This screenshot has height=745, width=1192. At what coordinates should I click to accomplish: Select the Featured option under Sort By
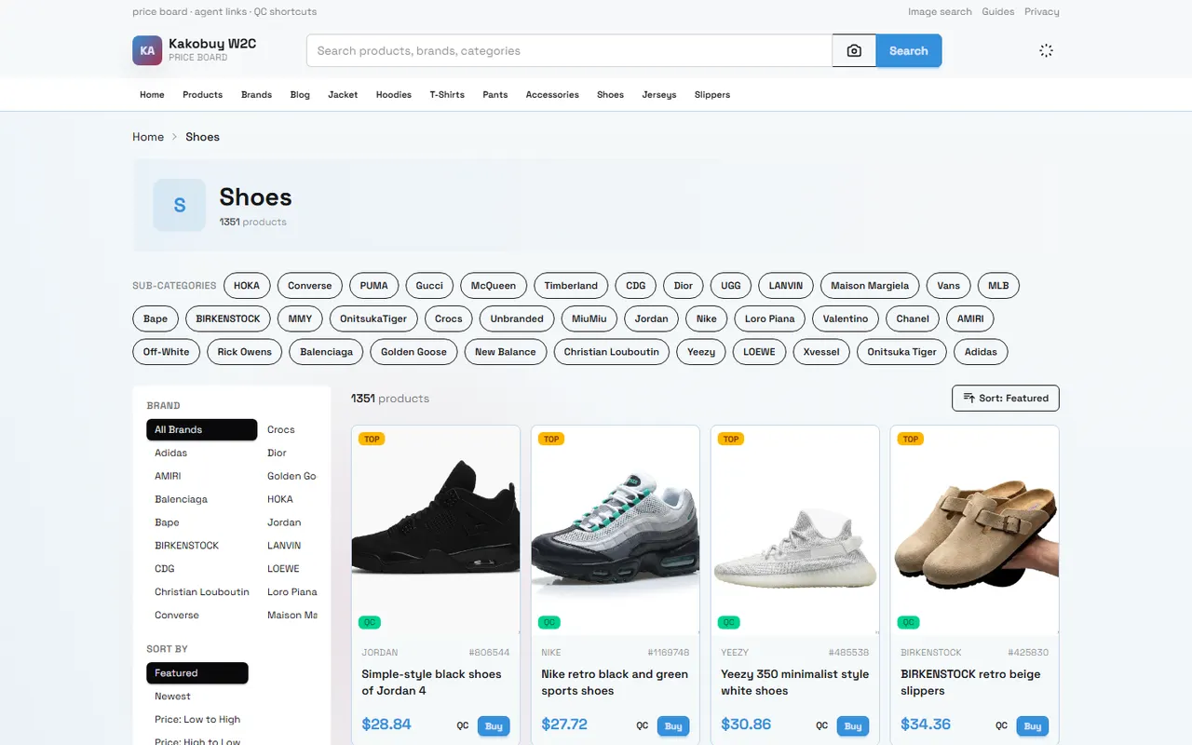pyautogui.click(x=197, y=672)
